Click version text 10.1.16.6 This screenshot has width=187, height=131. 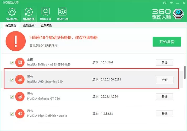(107, 62)
